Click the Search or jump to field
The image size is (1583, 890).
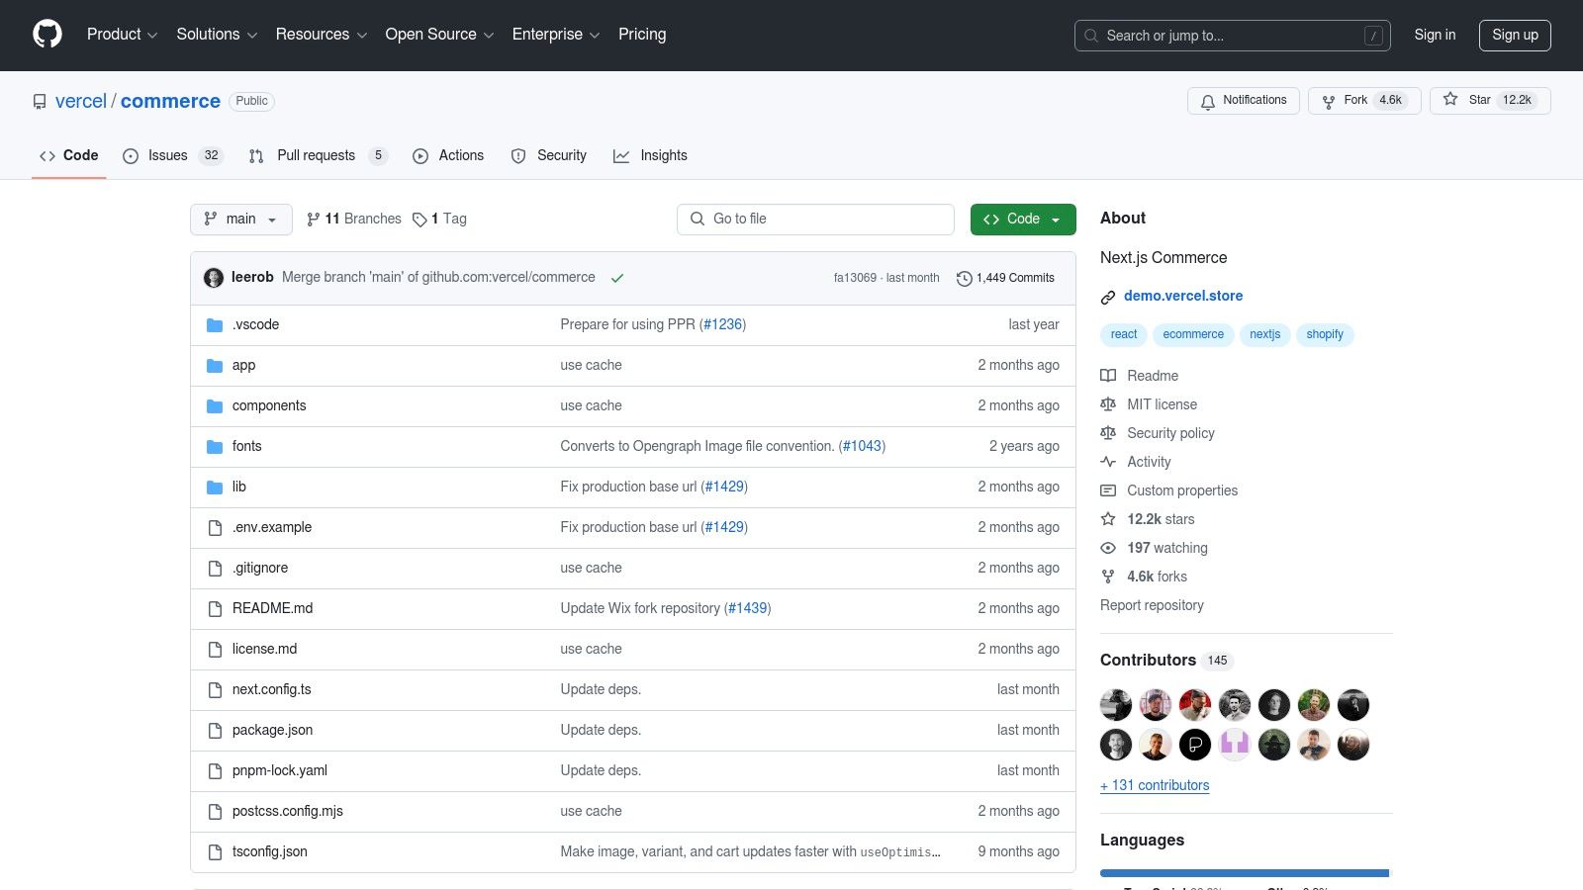coord(1233,36)
